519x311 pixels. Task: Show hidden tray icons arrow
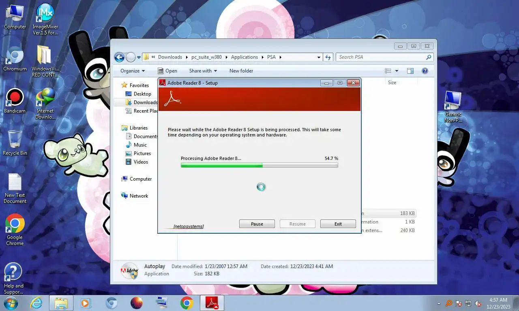click(439, 303)
